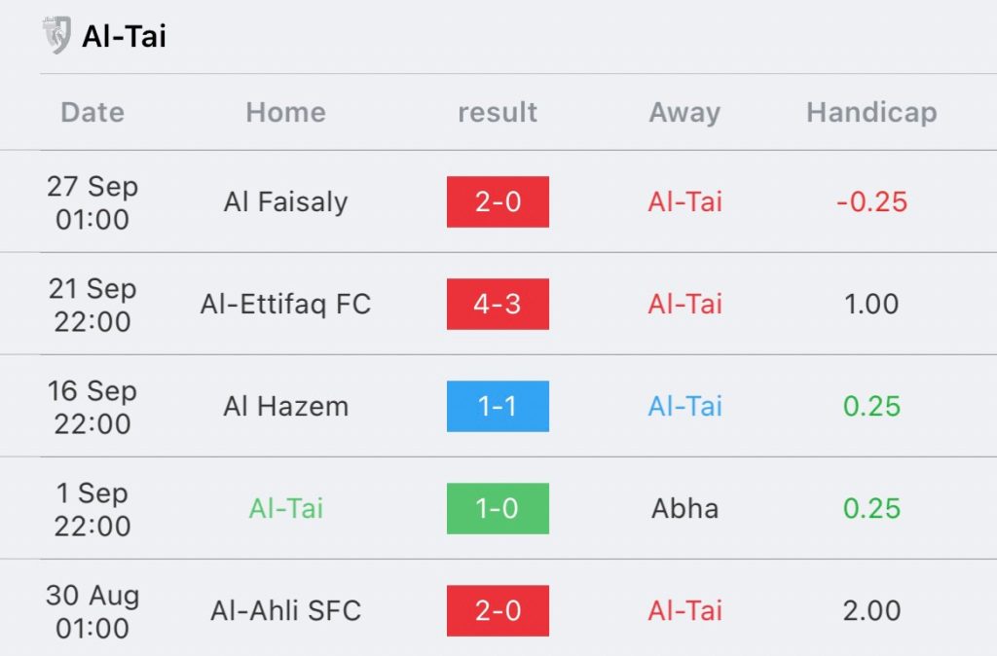Open the 2-0 result against Al Faisaly
Viewport: 997px width, 656px height.
click(x=498, y=201)
